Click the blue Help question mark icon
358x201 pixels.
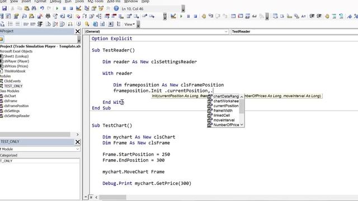[x=116, y=9]
